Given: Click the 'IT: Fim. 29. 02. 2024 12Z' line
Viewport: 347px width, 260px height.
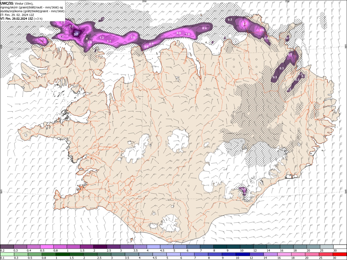Looking at the screenshot, I should click(17, 15).
